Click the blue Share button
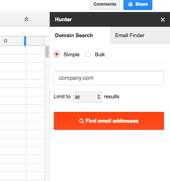Viewport: 170px width, 181px height. pyautogui.click(x=138, y=4)
